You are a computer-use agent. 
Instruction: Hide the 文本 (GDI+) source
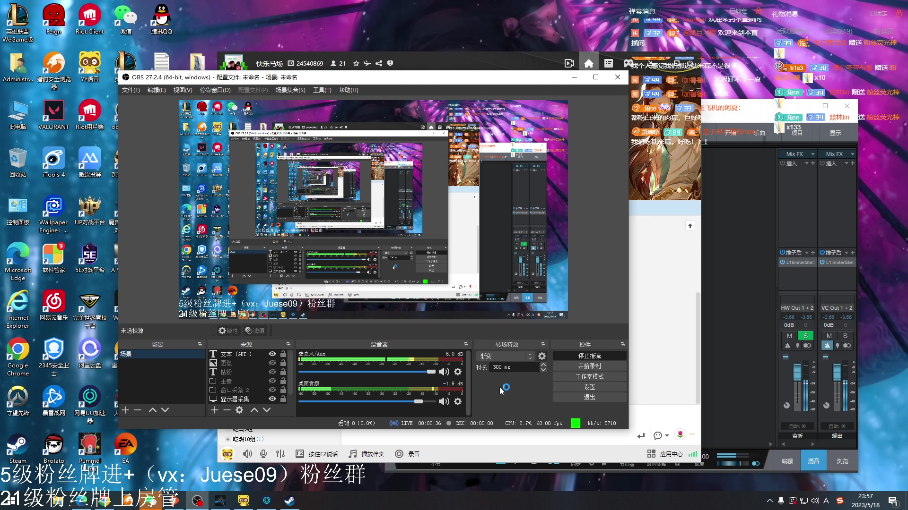(272, 354)
